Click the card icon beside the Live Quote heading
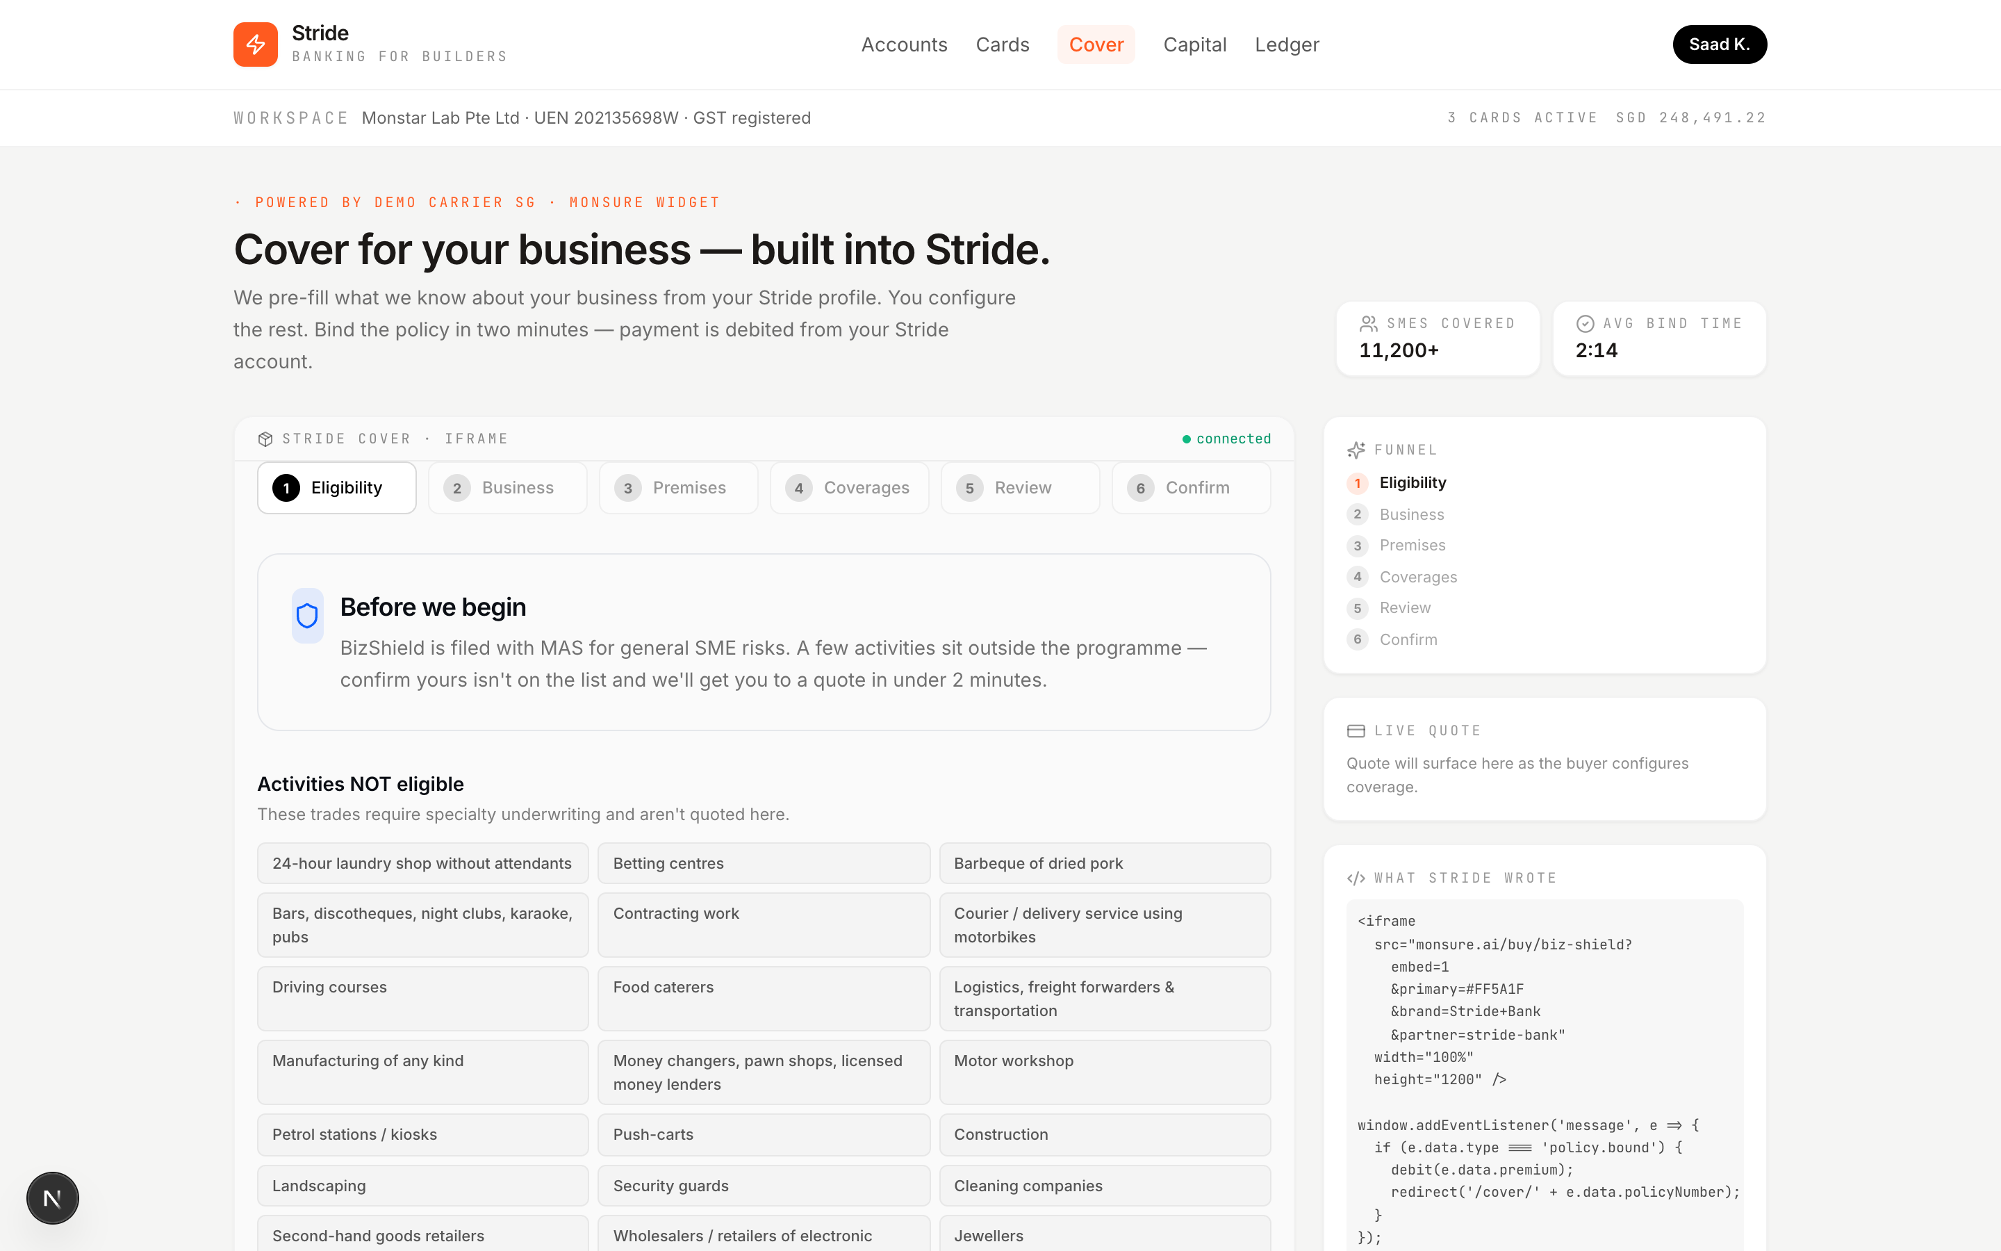This screenshot has height=1251, width=2001. point(1356,730)
